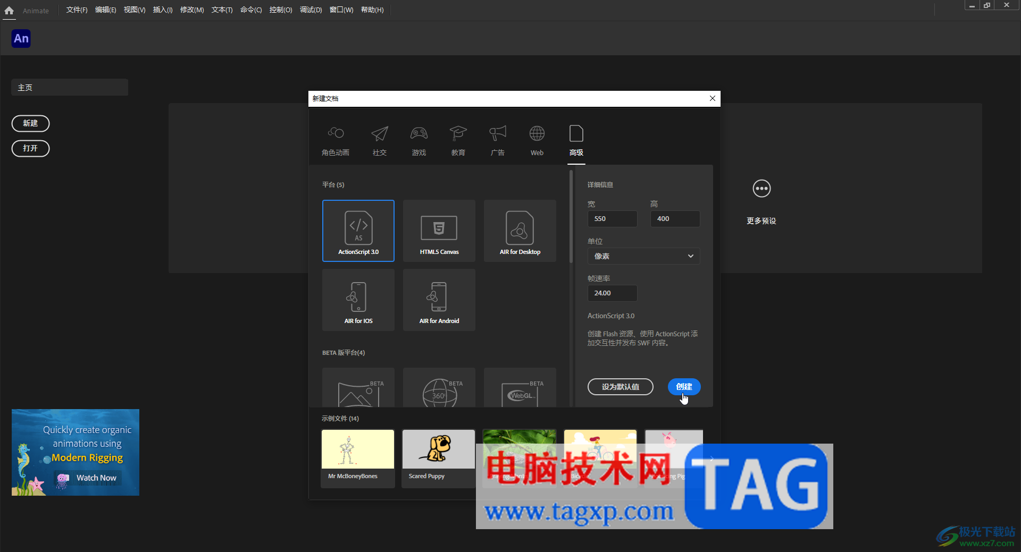Open the 编辑(E) menu

(x=105, y=10)
